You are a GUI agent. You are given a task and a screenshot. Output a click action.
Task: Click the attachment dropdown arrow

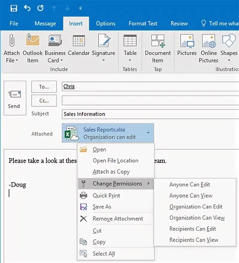click(x=148, y=133)
